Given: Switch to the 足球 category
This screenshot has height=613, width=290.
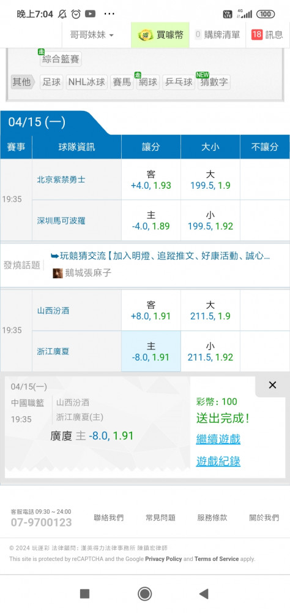Looking at the screenshot, I should tap(51, 82).
